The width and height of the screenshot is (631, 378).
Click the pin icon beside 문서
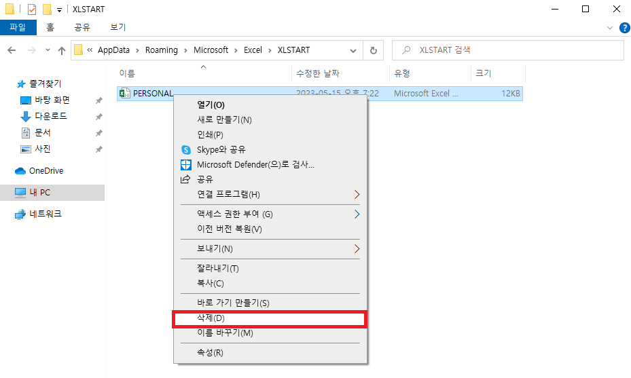(x=98, y=133)
